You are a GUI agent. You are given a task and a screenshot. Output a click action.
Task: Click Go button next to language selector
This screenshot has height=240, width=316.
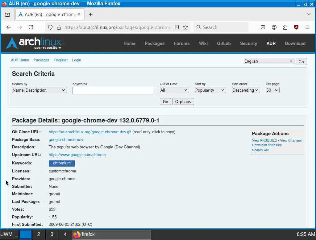[301, 61]
